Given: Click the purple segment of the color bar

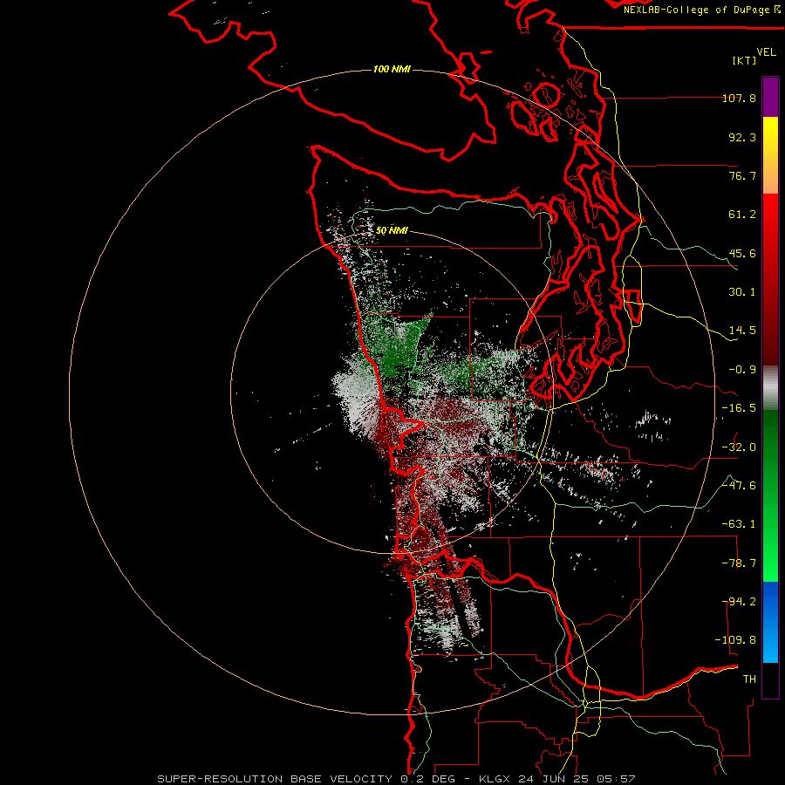Looking at the screenshot, I should (770, 98).
